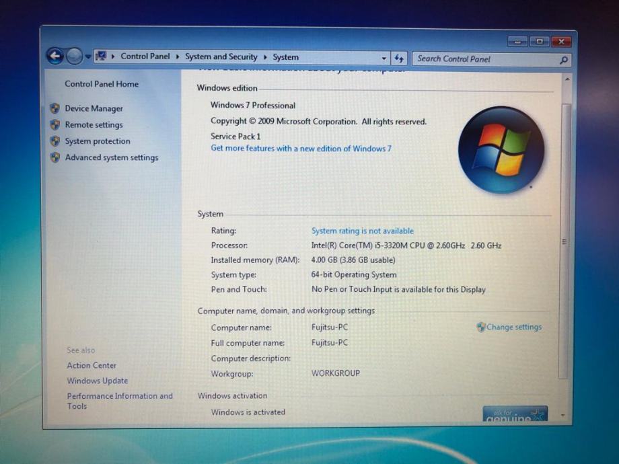Expand the arrow after Control Panel breadcrumb
This screenshot has height=464, width=619.
177,56
